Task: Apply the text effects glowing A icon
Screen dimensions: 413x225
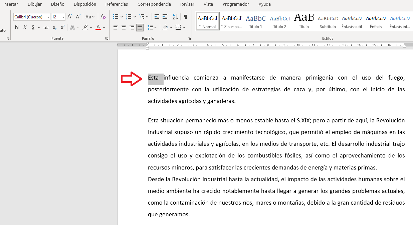Action: pos(72,27)
